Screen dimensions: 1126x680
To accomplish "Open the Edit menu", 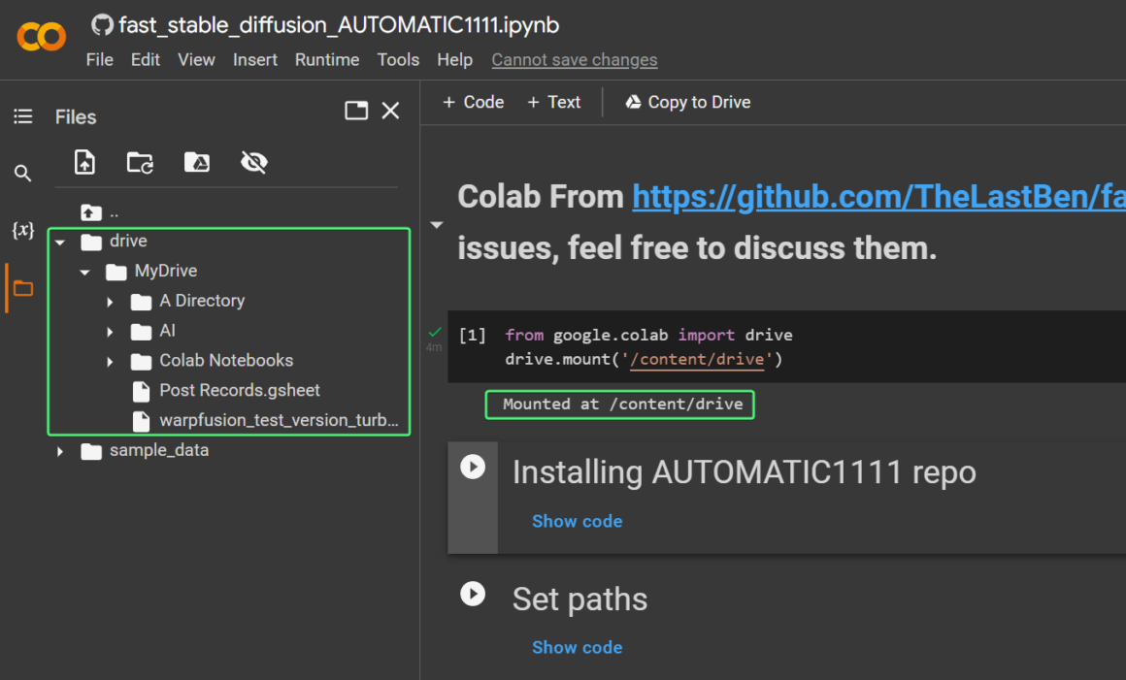I will point(145,59).
